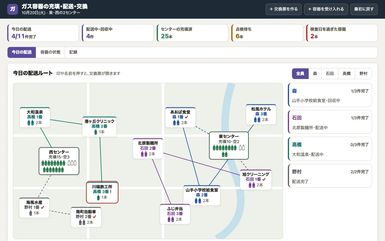This screenshot has width=385, height=241.
Task: Open the ふじ弁当 delivery marker
Action: [175, 214]
